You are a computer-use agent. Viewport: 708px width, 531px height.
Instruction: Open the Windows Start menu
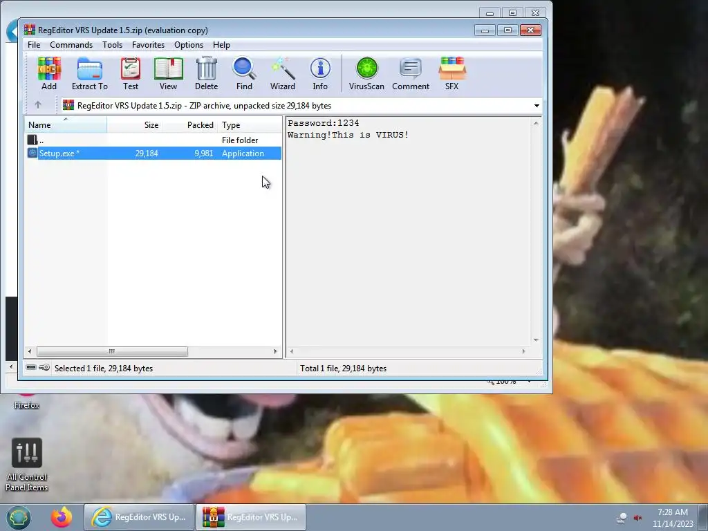tap(18, 517)
